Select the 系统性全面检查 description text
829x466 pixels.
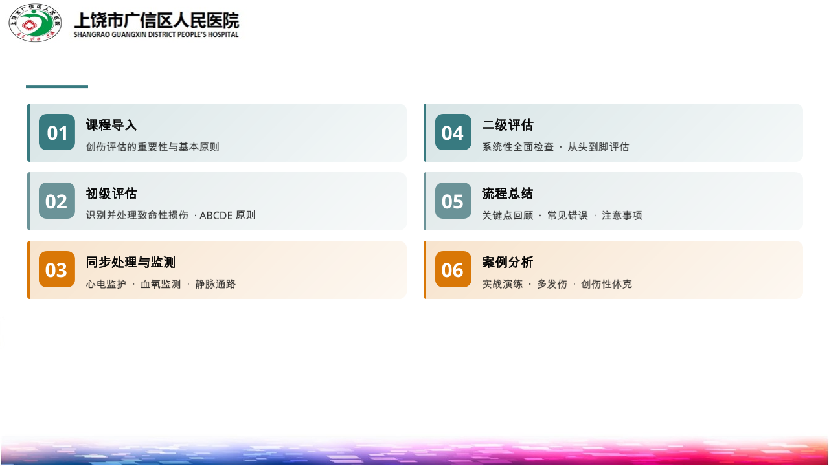click(518, 147)
